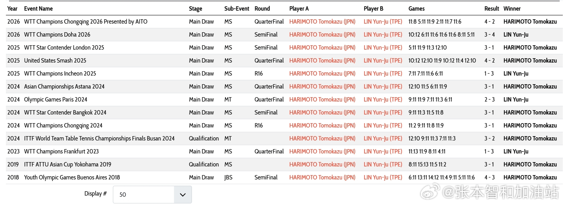Click LIN Yun-Ju link in Doha 2026 row

click(x=383, y=35)
